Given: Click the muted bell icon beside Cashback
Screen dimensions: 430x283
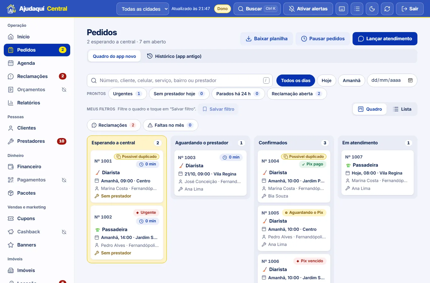Looking at the screenshot, I should (x=64, y=232).
